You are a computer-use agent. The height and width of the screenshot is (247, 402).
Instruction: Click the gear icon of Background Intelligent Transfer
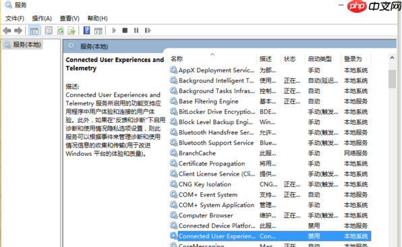[173, 80]
